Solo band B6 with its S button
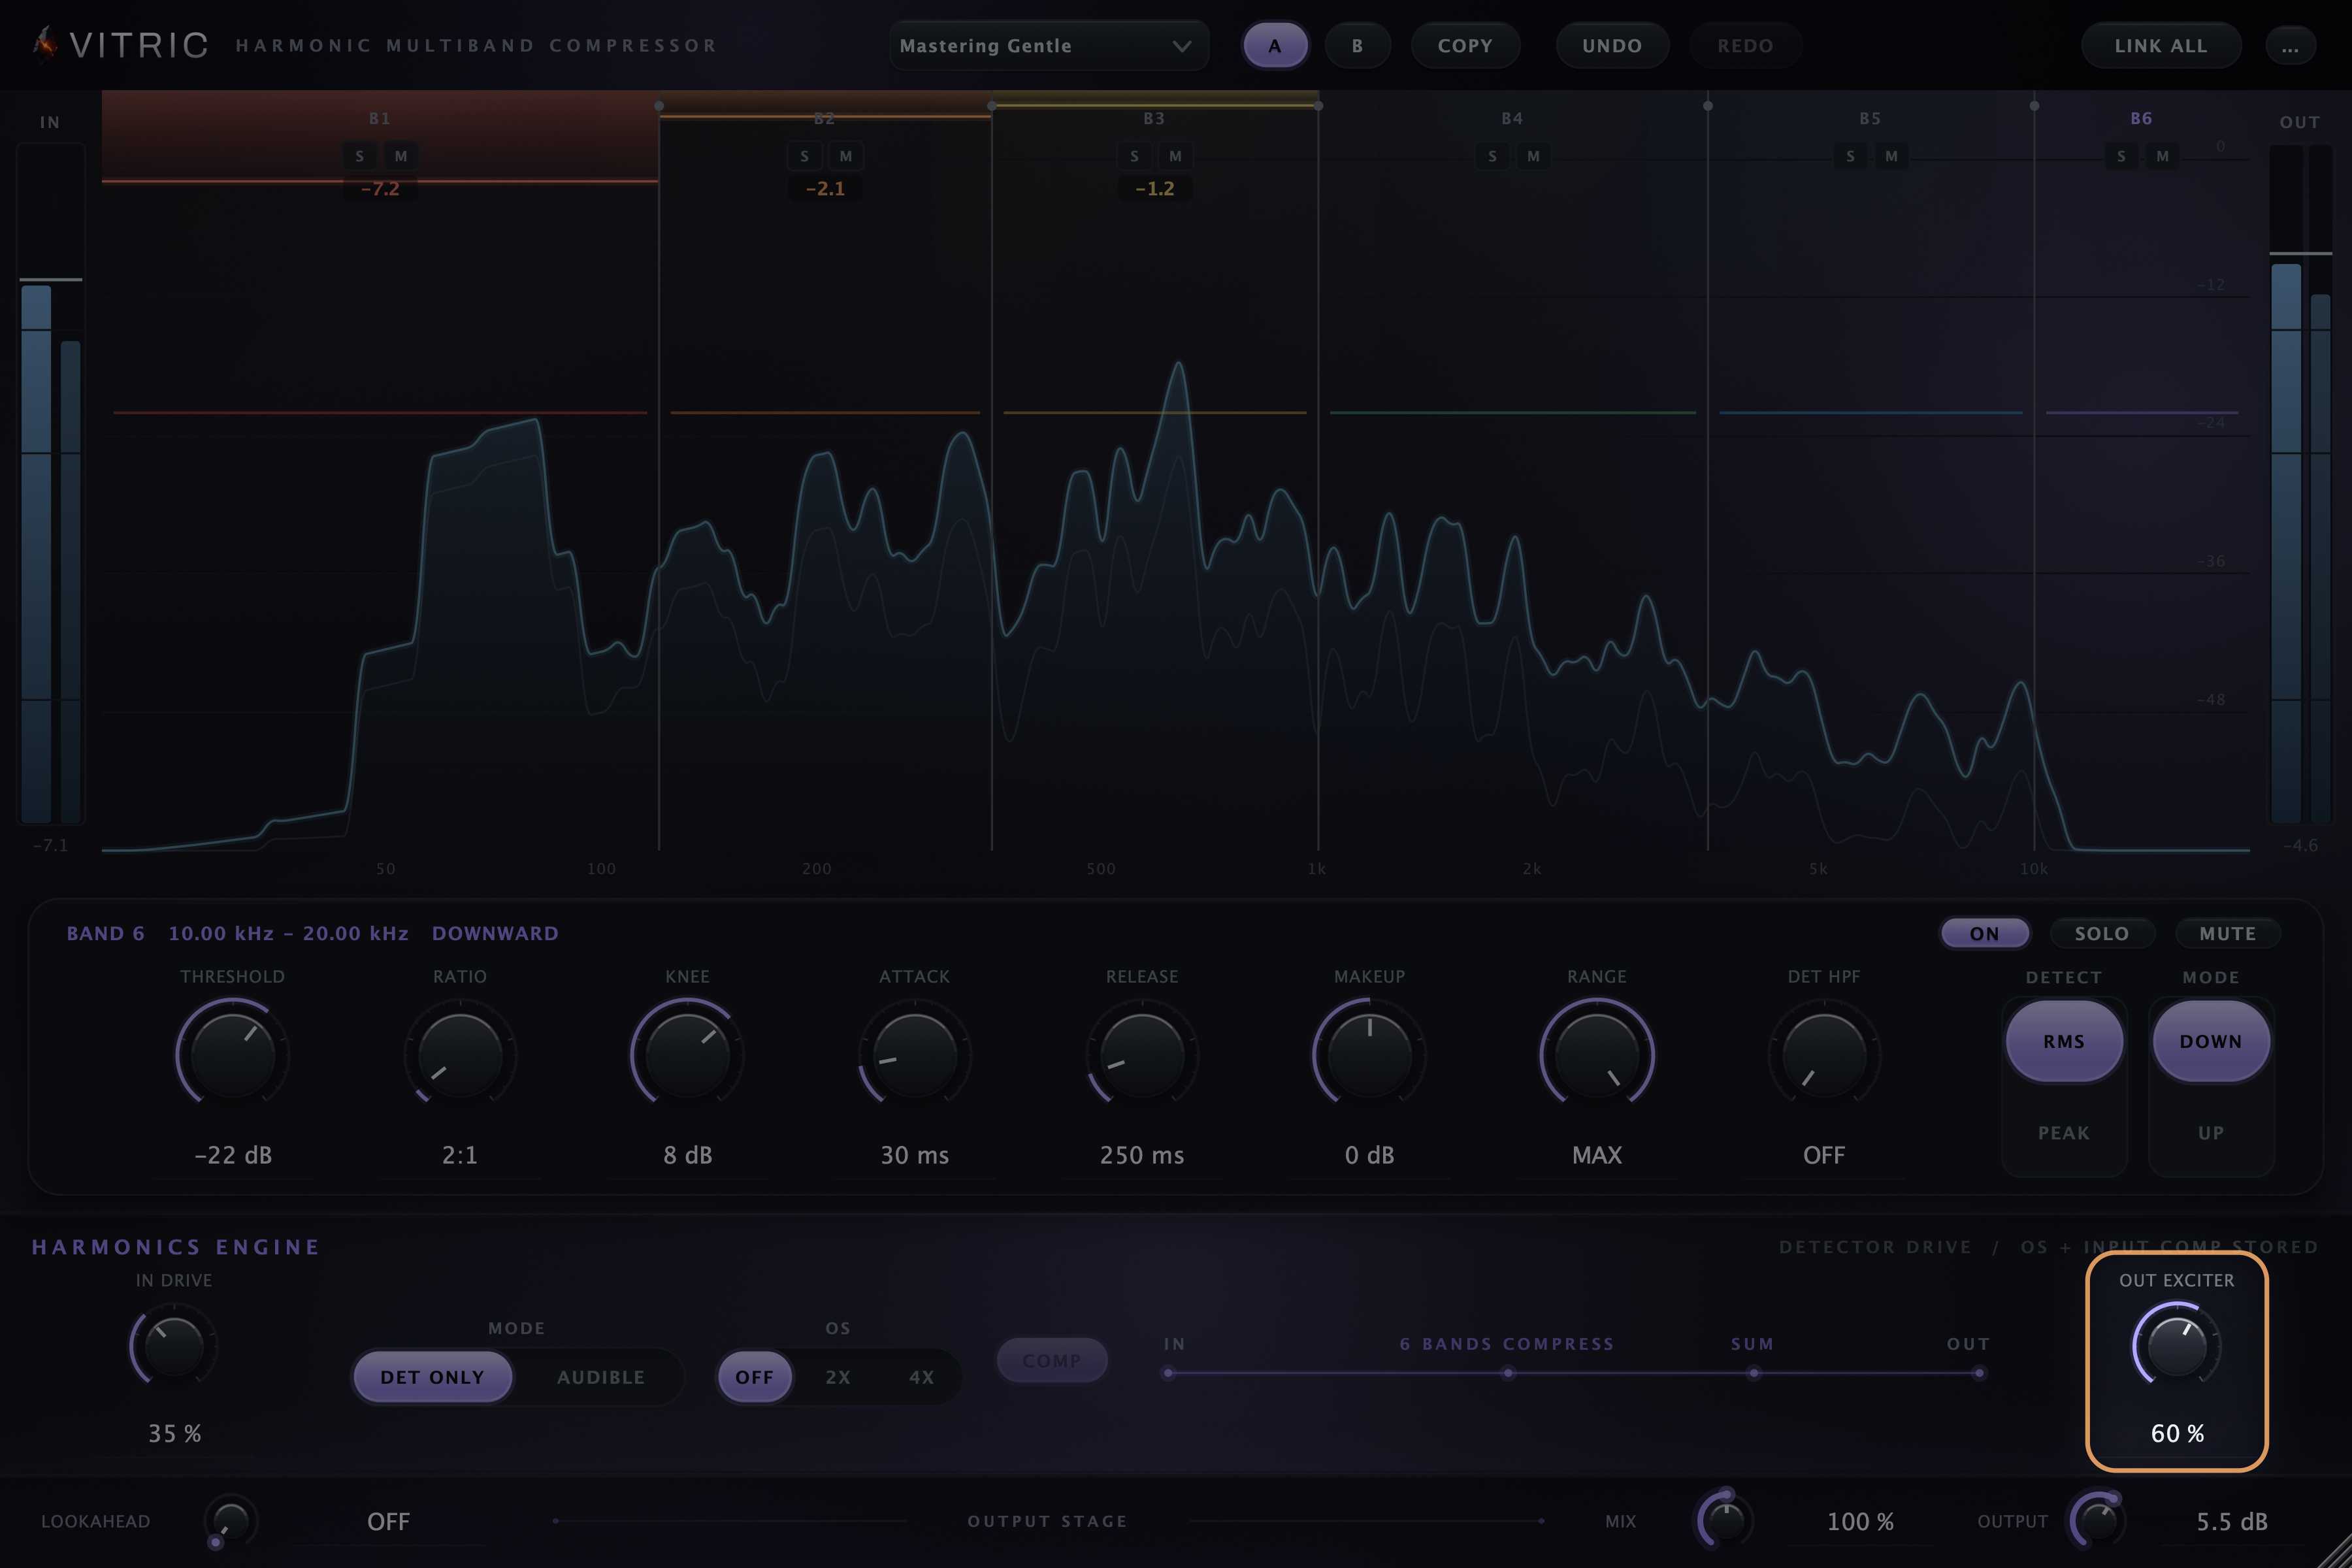This screenshot has width=2352, height=1568. [x=2121, y=156]
